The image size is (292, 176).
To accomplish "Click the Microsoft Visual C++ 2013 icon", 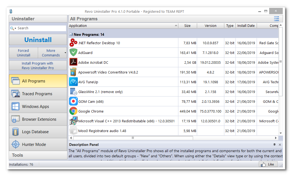I will pos(73,121).
